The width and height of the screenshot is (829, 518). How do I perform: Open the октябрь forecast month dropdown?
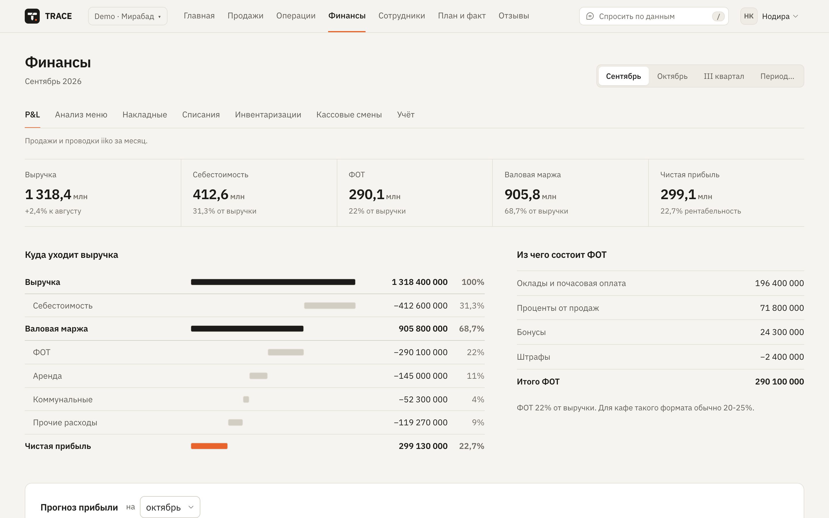pos(170,507)
